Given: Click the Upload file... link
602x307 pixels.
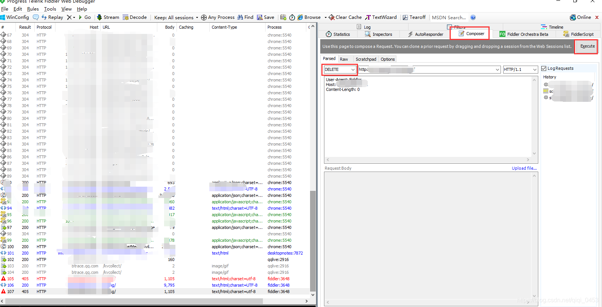Looking at the screenshot, I should point(524,168).
